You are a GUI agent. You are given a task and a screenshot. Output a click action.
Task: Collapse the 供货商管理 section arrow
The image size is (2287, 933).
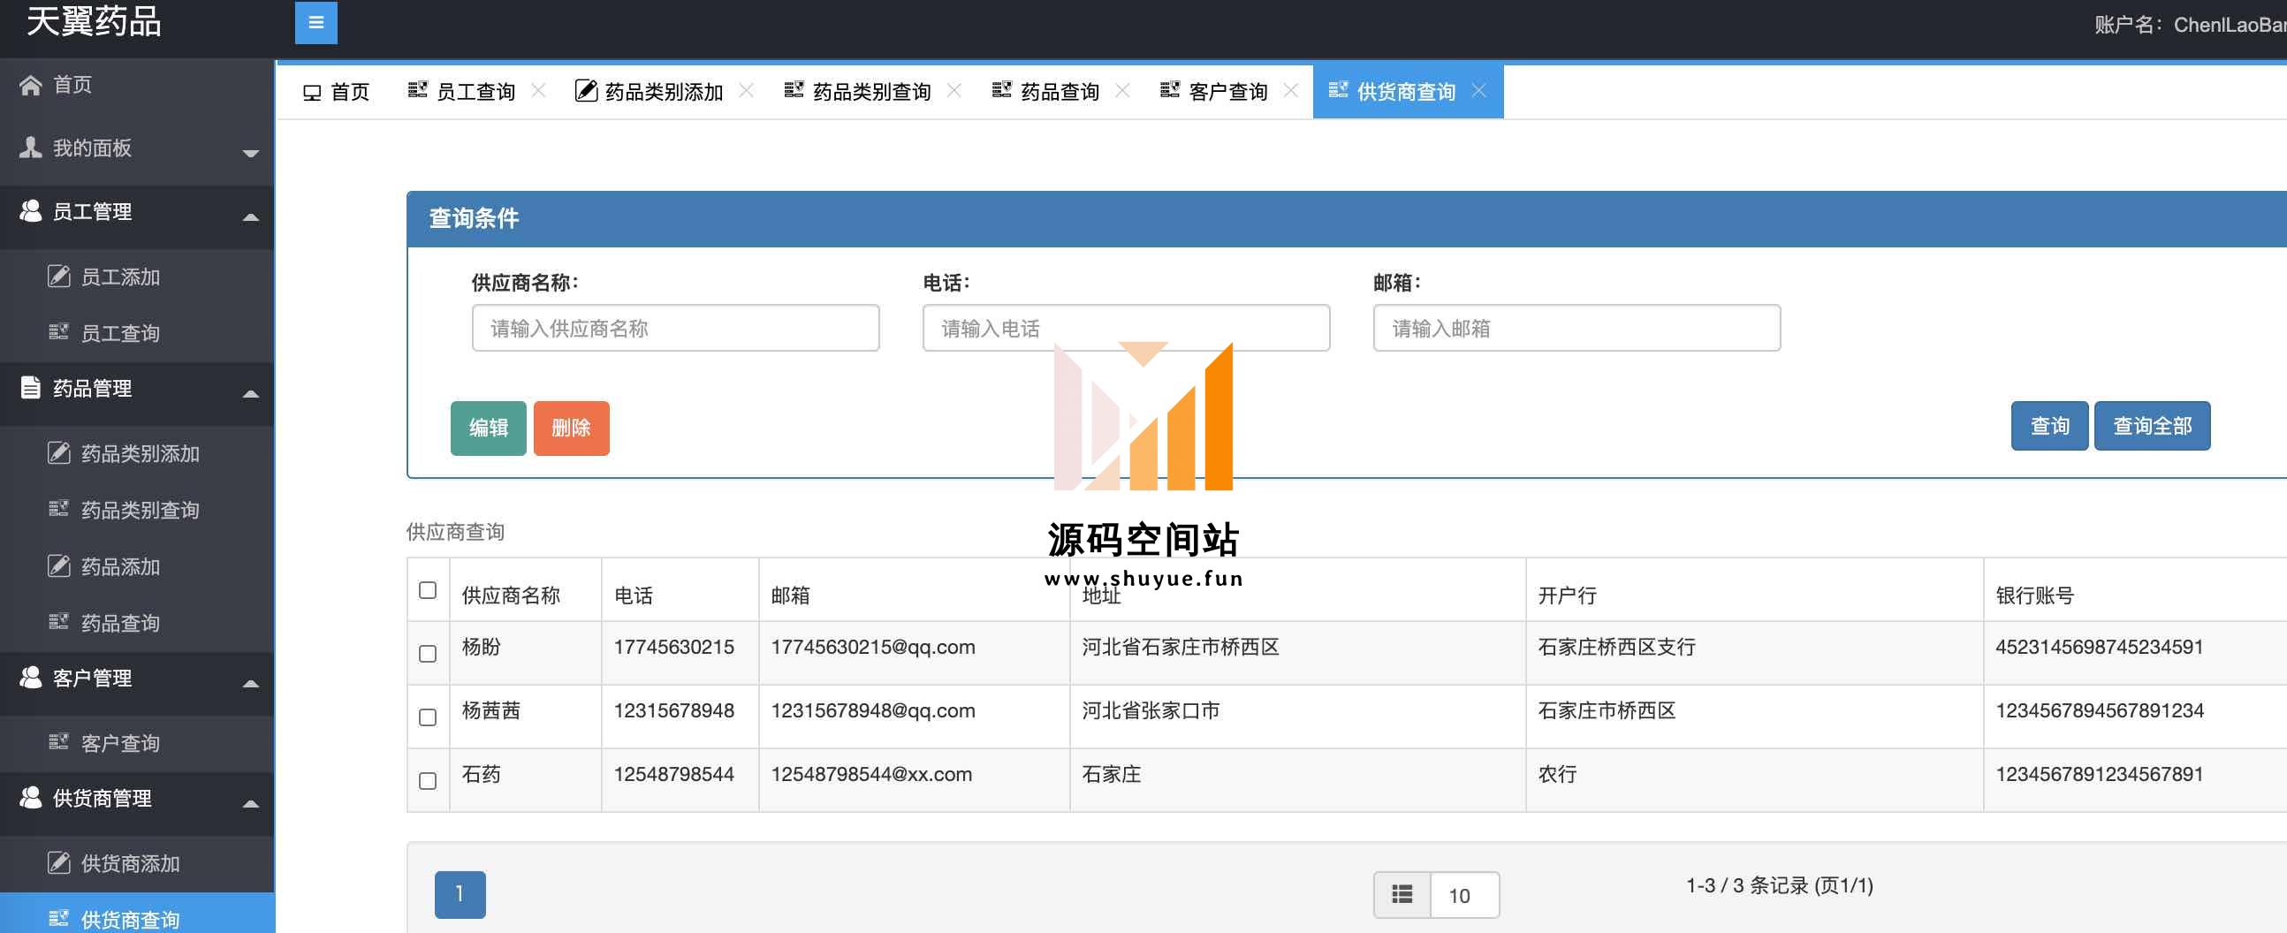point(251,803)
